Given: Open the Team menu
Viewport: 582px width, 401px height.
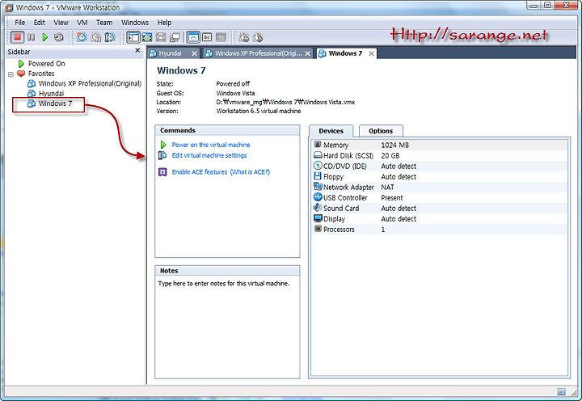Looking at the screenshot, I should [104, 23].
